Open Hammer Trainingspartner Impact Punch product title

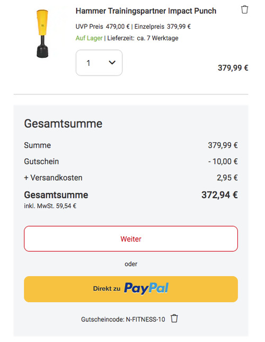point(146,11)
